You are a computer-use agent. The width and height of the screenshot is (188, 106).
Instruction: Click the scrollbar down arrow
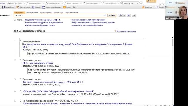click(x=172, y=105)
